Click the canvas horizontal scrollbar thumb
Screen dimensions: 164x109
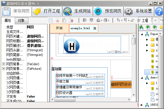(x=65, y=99)
